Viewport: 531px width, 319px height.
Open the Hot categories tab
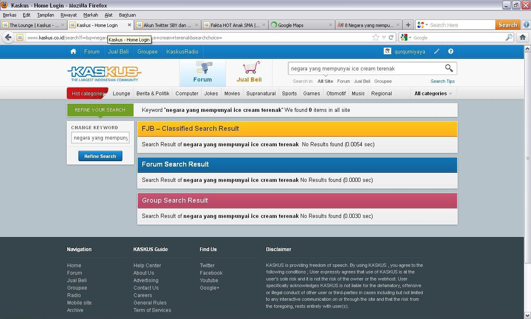(x=88, y=93)
